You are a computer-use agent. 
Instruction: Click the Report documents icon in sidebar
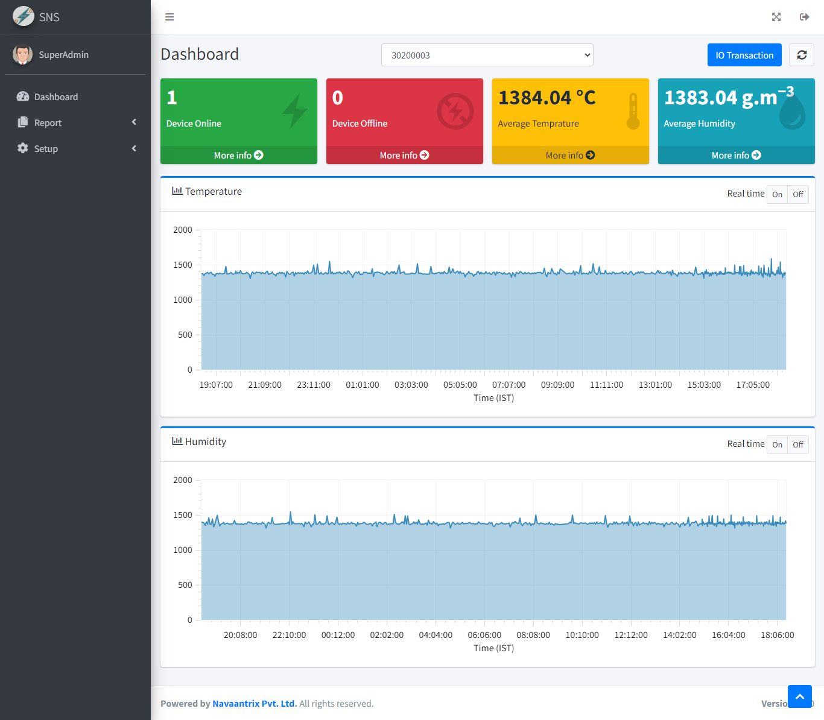click(x=23, y=122)
